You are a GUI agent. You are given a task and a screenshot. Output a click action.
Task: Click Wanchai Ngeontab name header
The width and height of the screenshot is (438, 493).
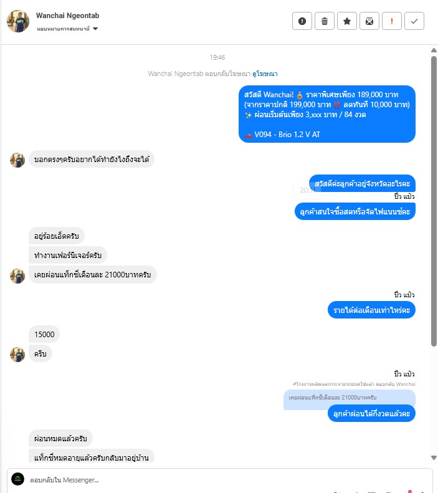67,16
